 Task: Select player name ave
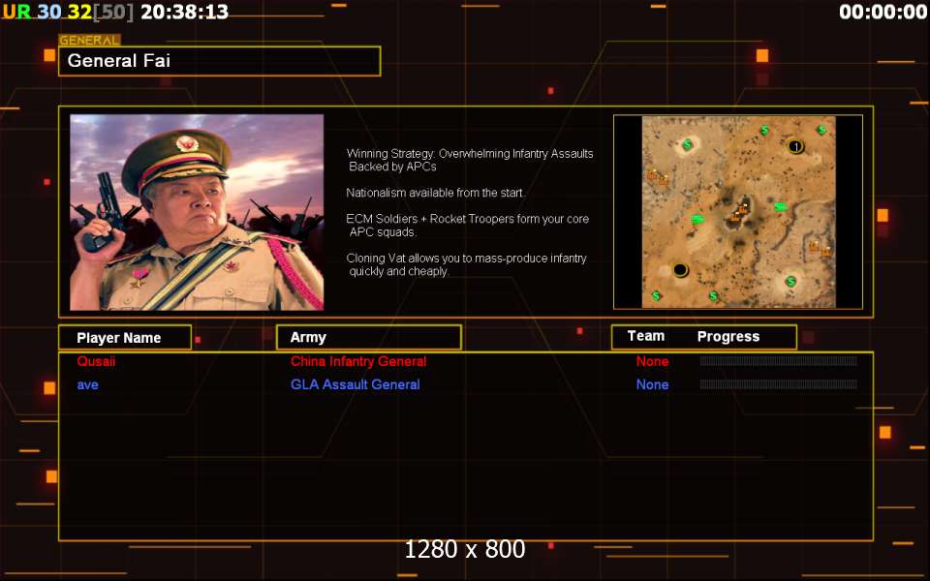point(88,384)
